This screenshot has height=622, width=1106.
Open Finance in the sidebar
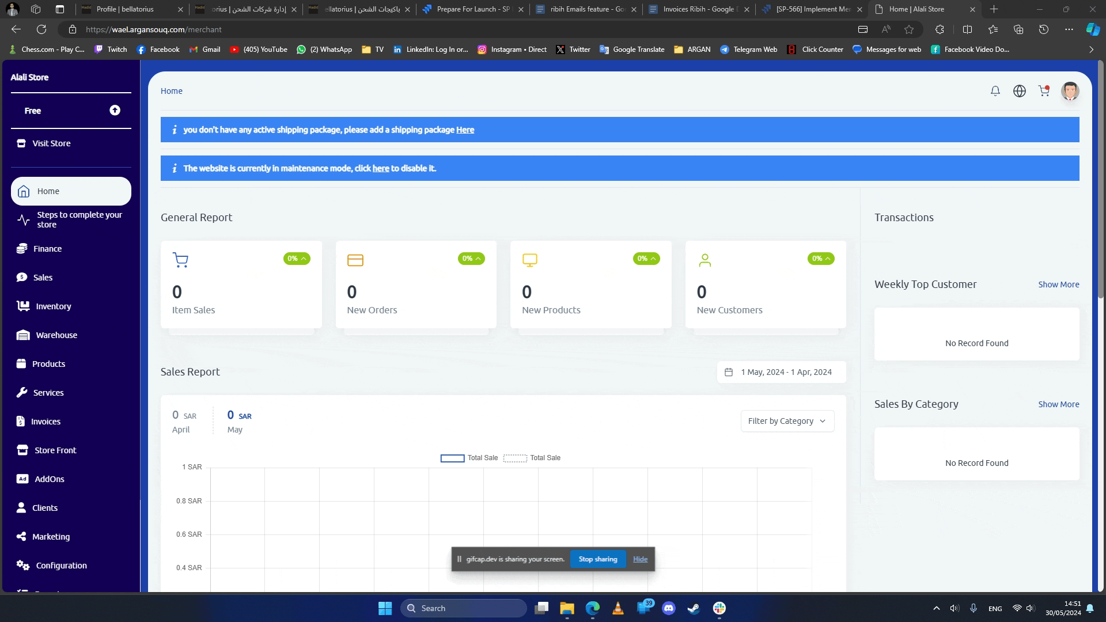(47, 249)
